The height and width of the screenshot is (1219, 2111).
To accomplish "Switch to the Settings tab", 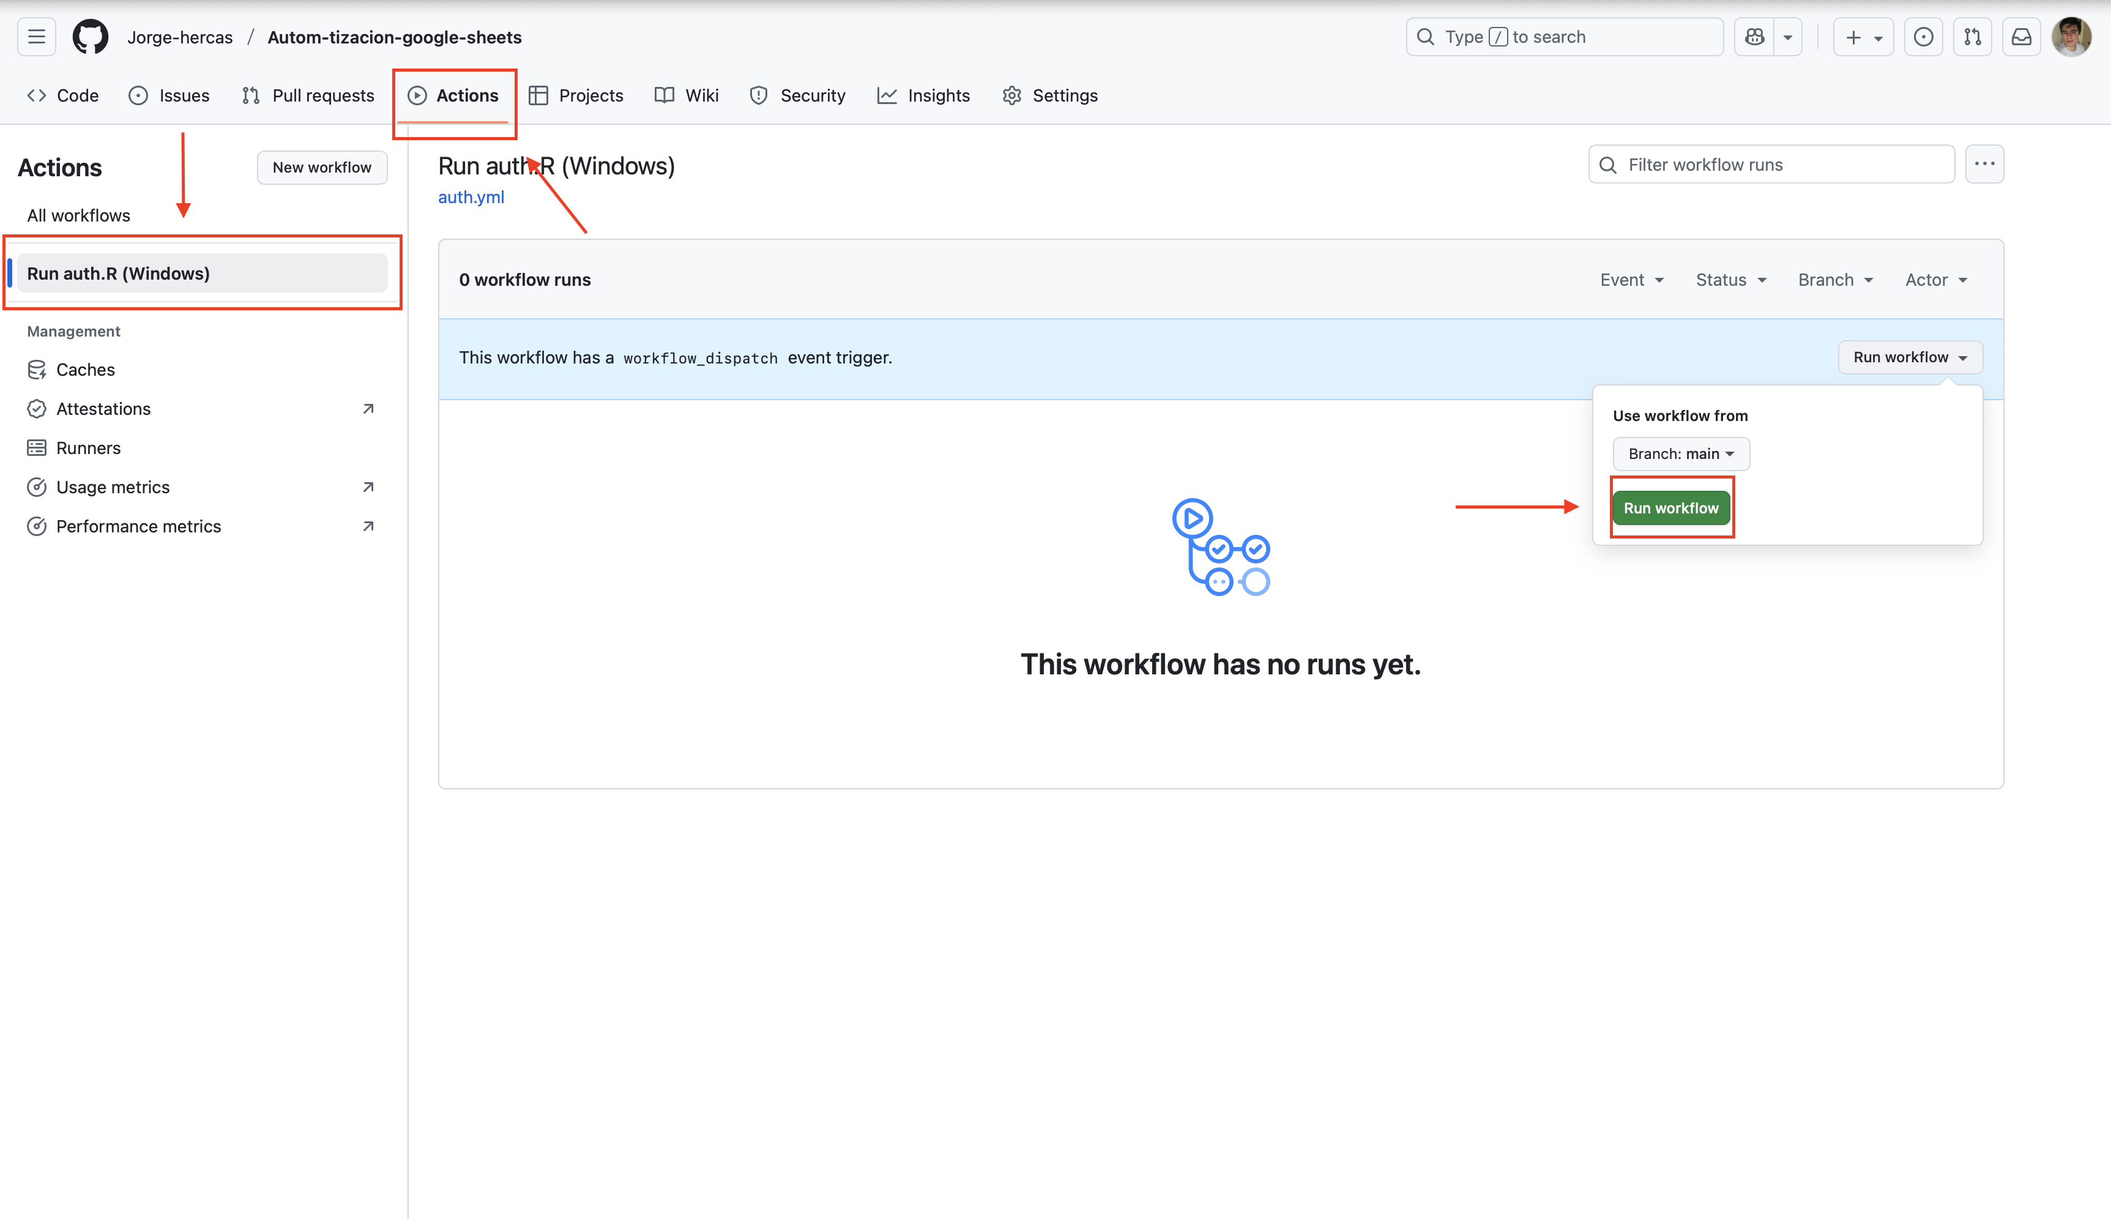I will 1049,95.
